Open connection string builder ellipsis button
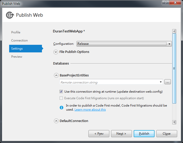The width and height of the screenshot is (183, 143). [167, 82]
